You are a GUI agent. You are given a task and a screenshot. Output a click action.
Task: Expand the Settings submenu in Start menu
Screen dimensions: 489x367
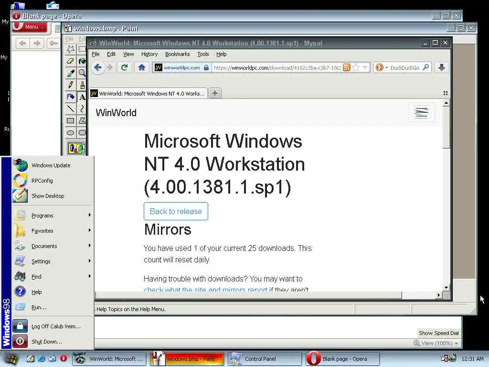53,261
